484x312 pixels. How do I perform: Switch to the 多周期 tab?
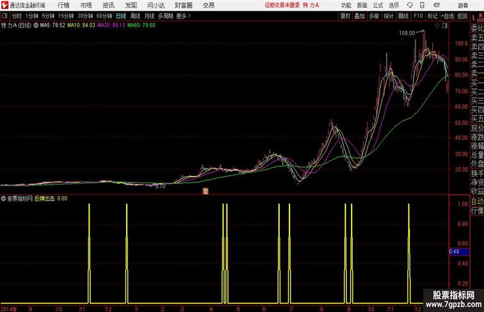(165, 16)
